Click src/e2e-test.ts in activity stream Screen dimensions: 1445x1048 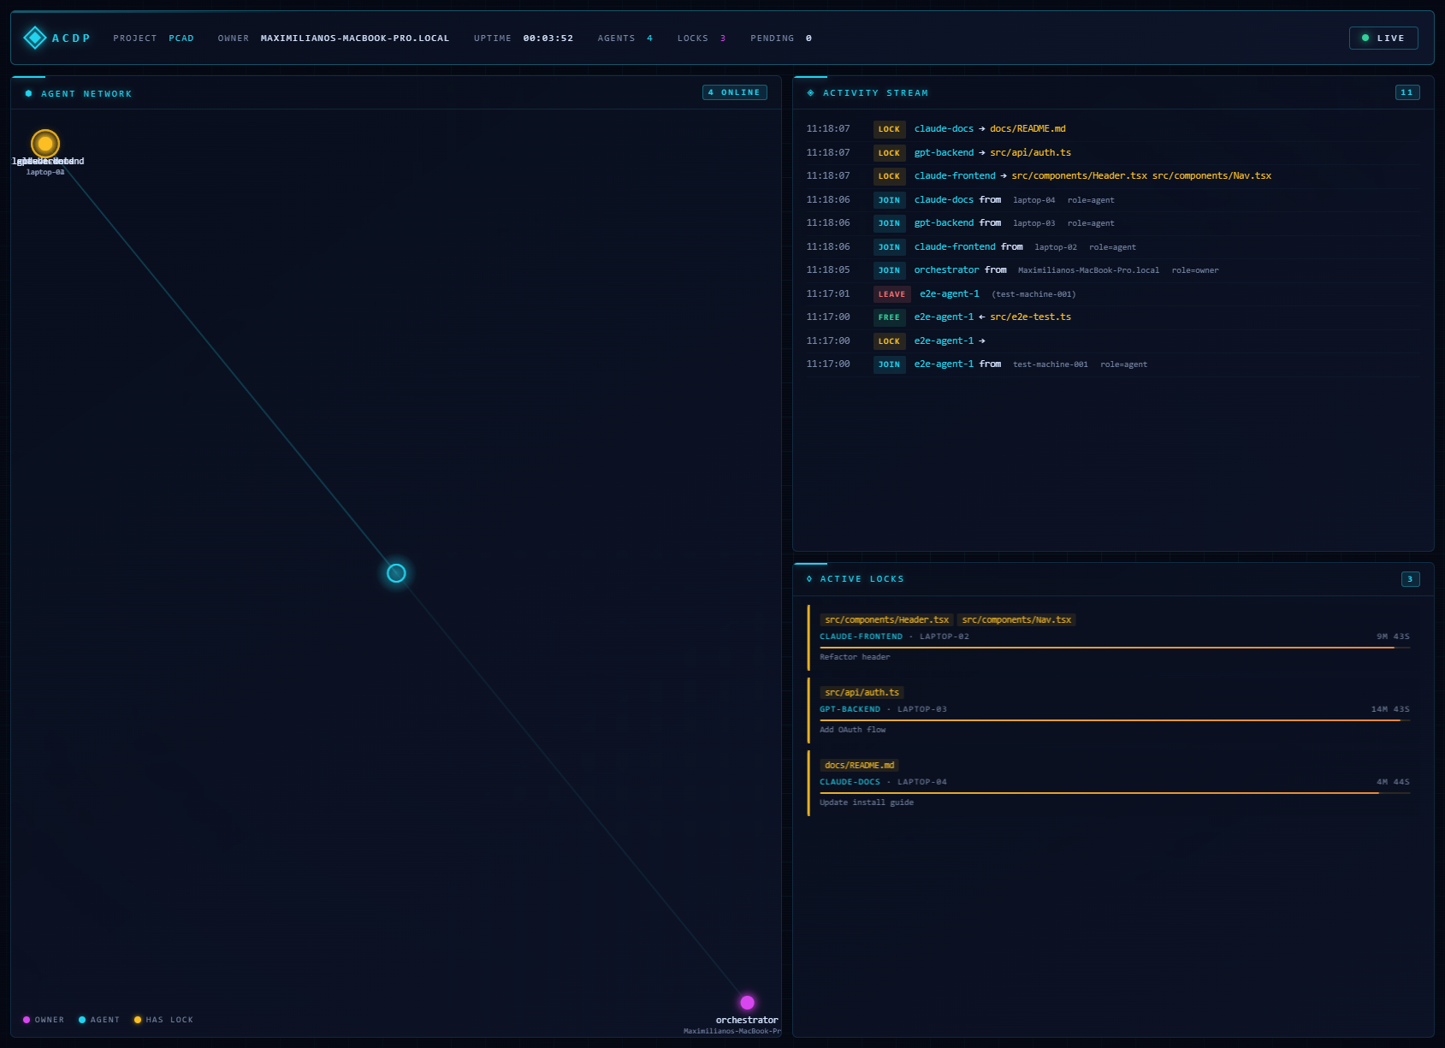coord(1030,317)
